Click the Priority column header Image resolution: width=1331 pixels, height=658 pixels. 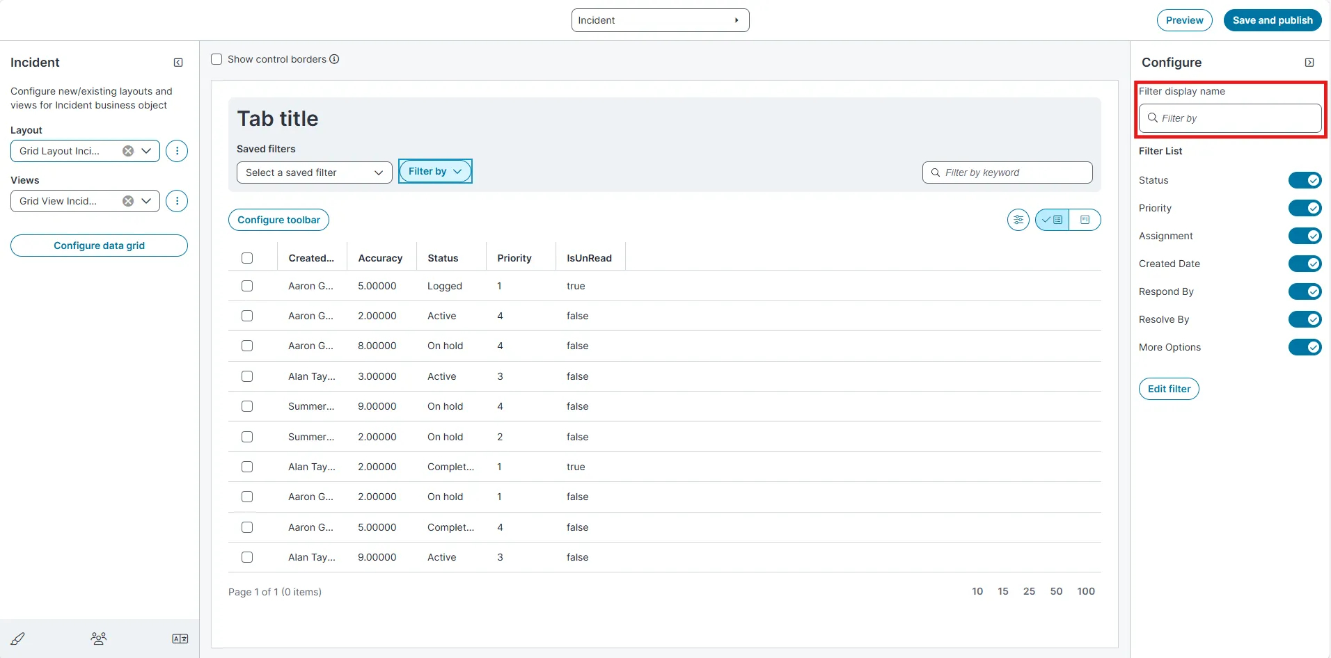514,258
